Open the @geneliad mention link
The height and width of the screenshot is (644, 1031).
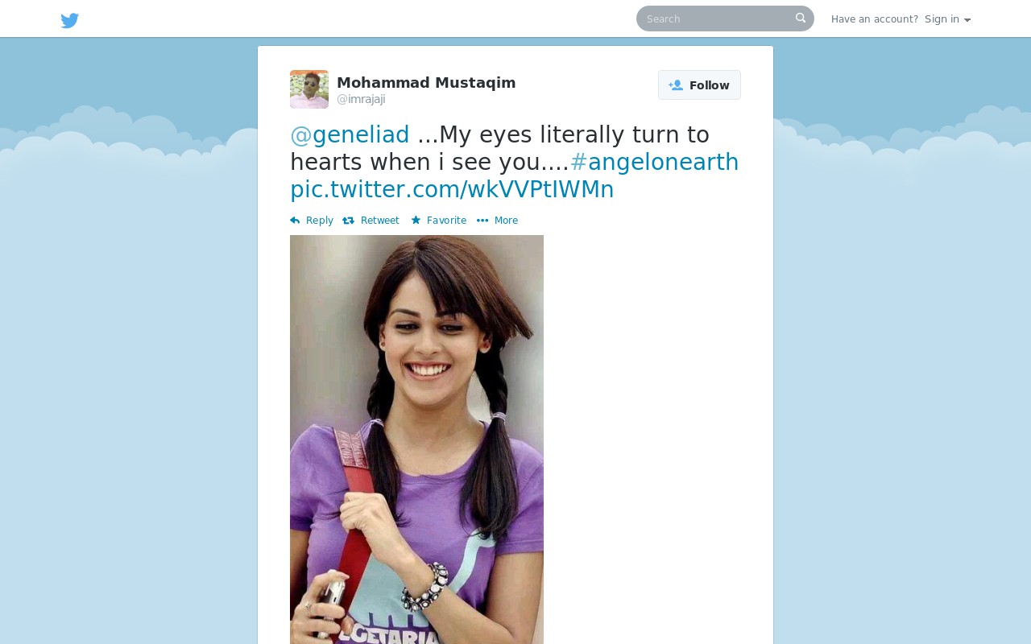(x=350, y=134)
